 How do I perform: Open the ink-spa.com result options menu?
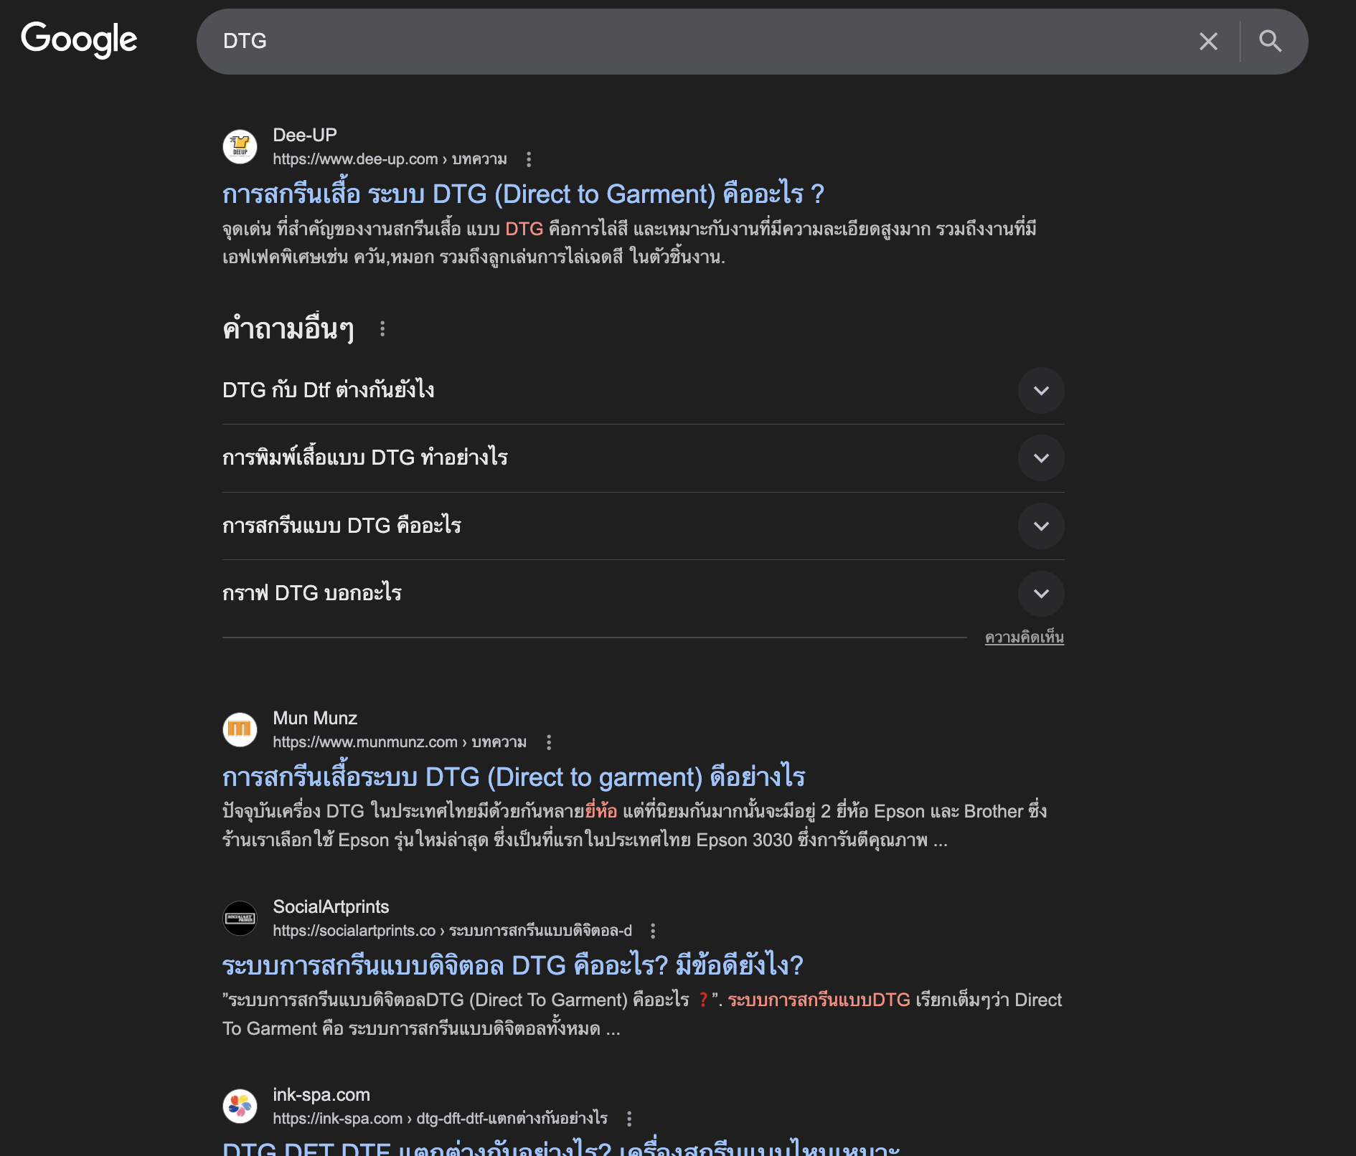(x=629, y=1119)
